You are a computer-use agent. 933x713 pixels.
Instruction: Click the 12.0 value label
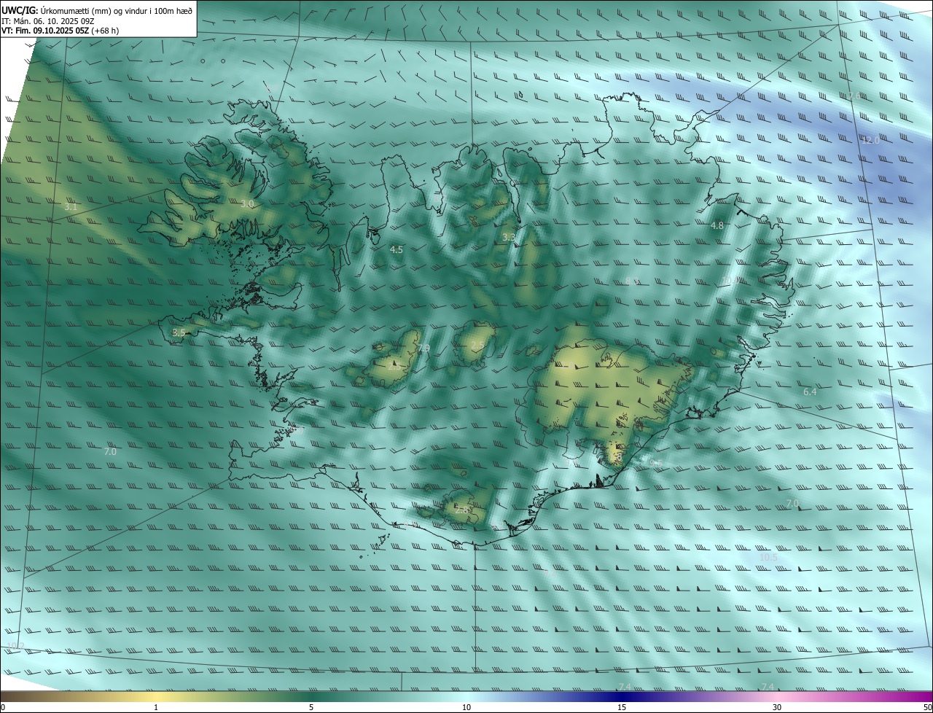pos(871,140)
